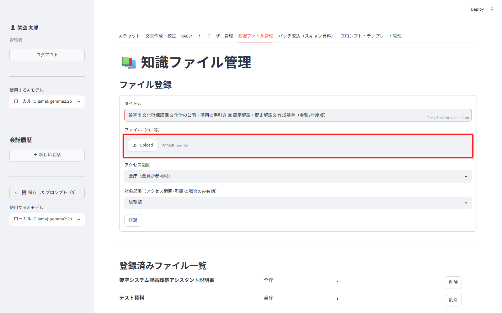Expand the 保存したプロンプト (0) section
The image size is (502, 313).
[x=47, y=193]
